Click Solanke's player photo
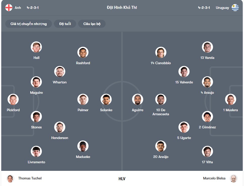Viewport: 244px width, 186px height. coord(106,99)
